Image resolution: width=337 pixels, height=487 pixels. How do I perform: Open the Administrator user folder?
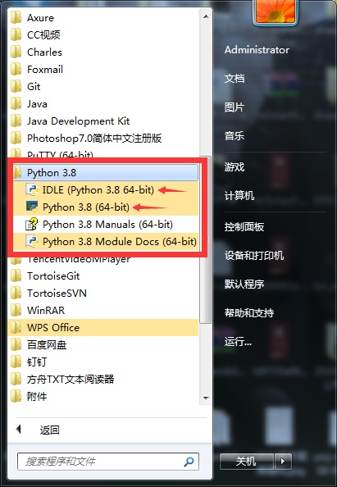(x=257, y=50)
